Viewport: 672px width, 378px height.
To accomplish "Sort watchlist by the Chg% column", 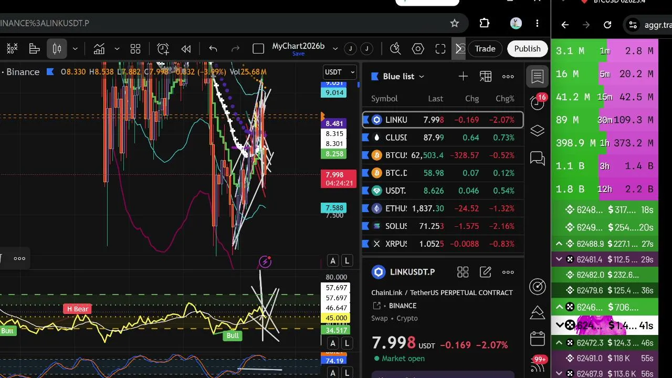I will [505, 99].
